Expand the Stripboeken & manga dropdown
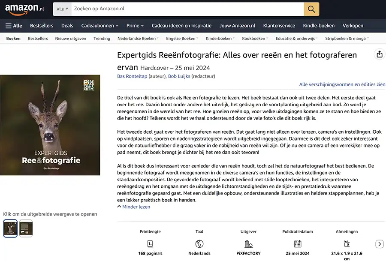Image resolution: width=386 pixels, height=261 pixels. pos(347,38)
